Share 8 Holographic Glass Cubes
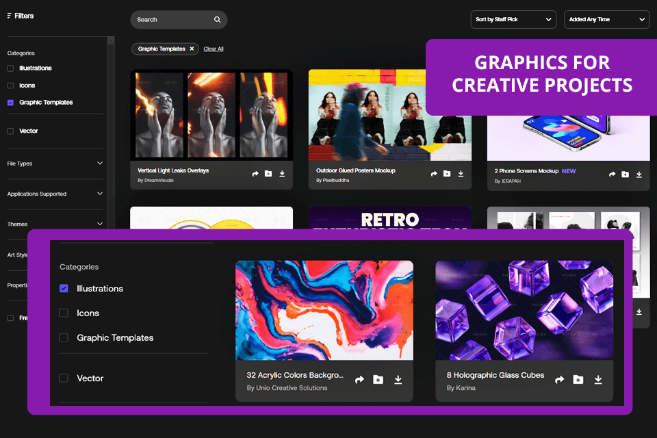The height and width of the screenshot is (438, 657). pos(559,380)
